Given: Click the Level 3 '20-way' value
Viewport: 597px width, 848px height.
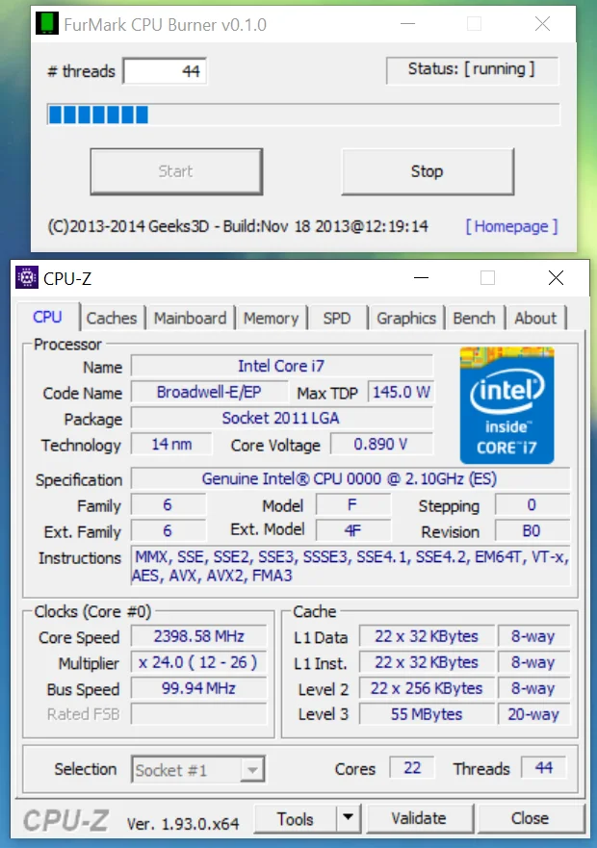Looking at the screenshot, I should tap(533, 714).
